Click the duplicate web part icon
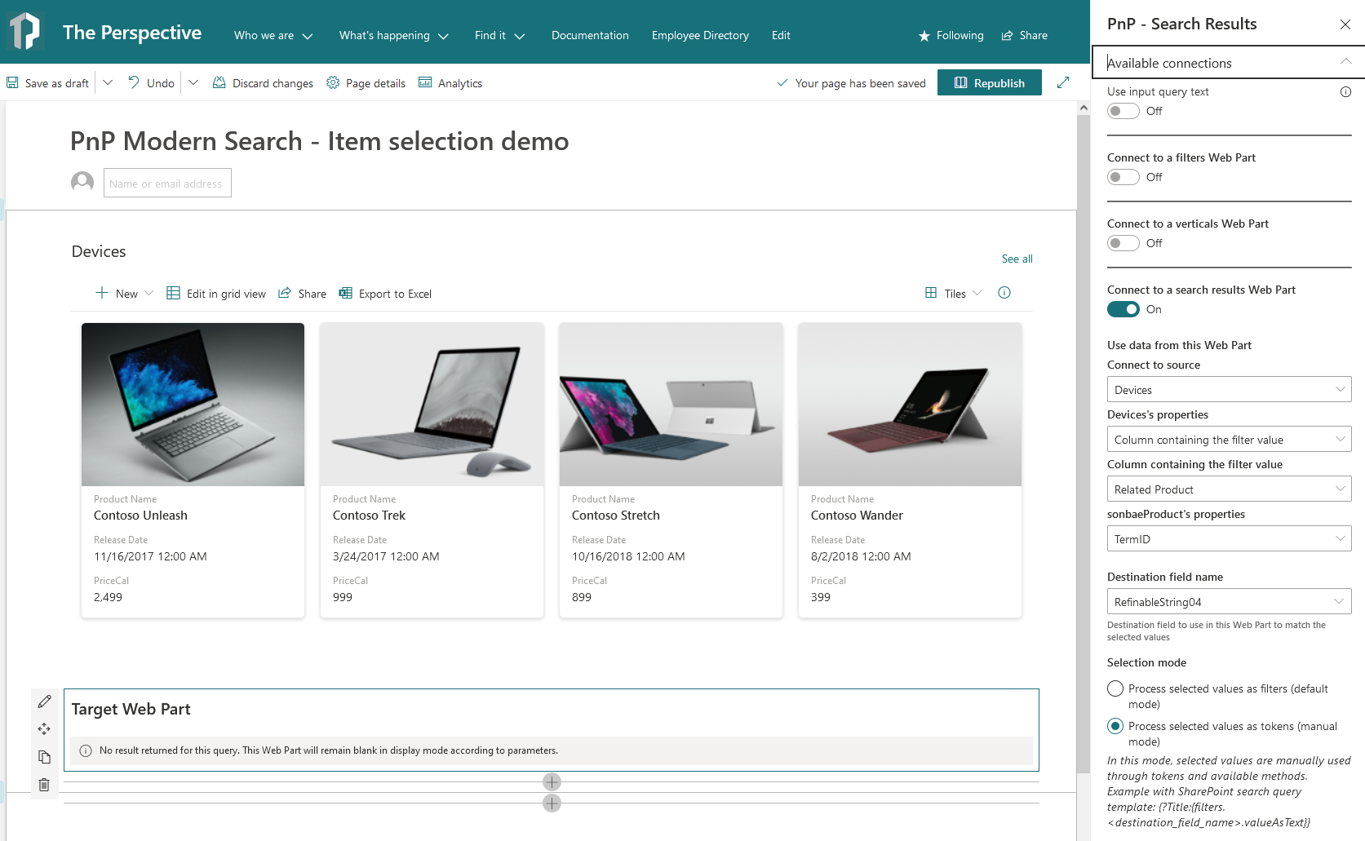 pyautogui.click(x=44, y=757)
